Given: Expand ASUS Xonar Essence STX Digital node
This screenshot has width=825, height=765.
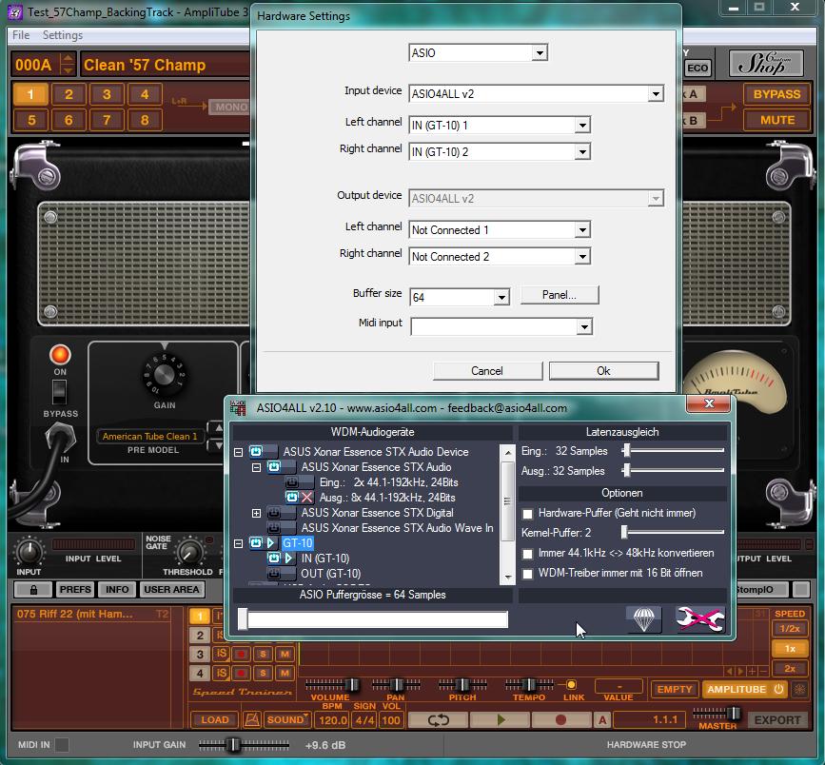Looking at the screenshot, I should [x=256, y=513].
